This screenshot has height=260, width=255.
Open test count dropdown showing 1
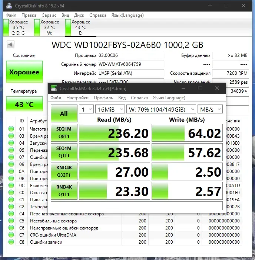(x=86, y=109)
